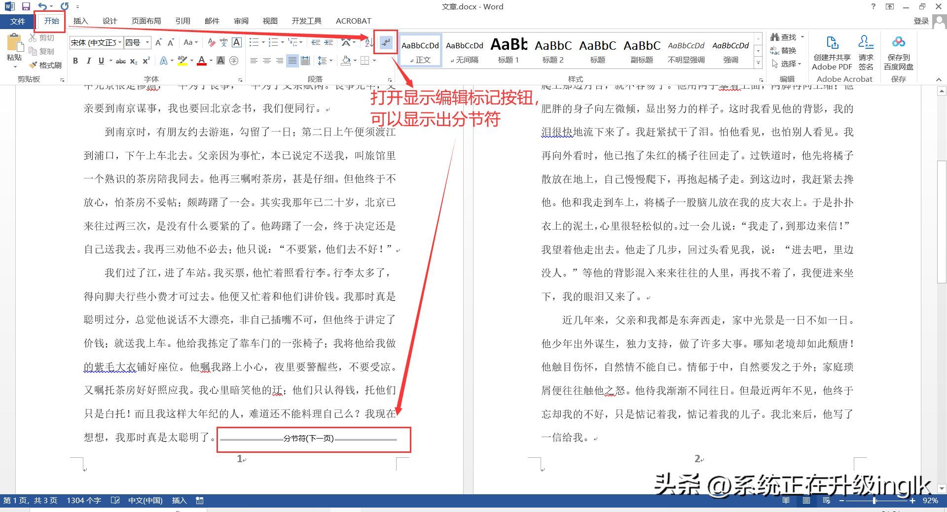947x512 pixels.
Task: Click the Replace (替换) button
Action: (783, 50)
